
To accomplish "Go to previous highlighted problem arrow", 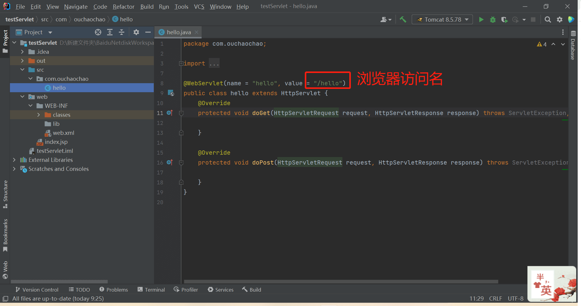I will coord(553,44).
